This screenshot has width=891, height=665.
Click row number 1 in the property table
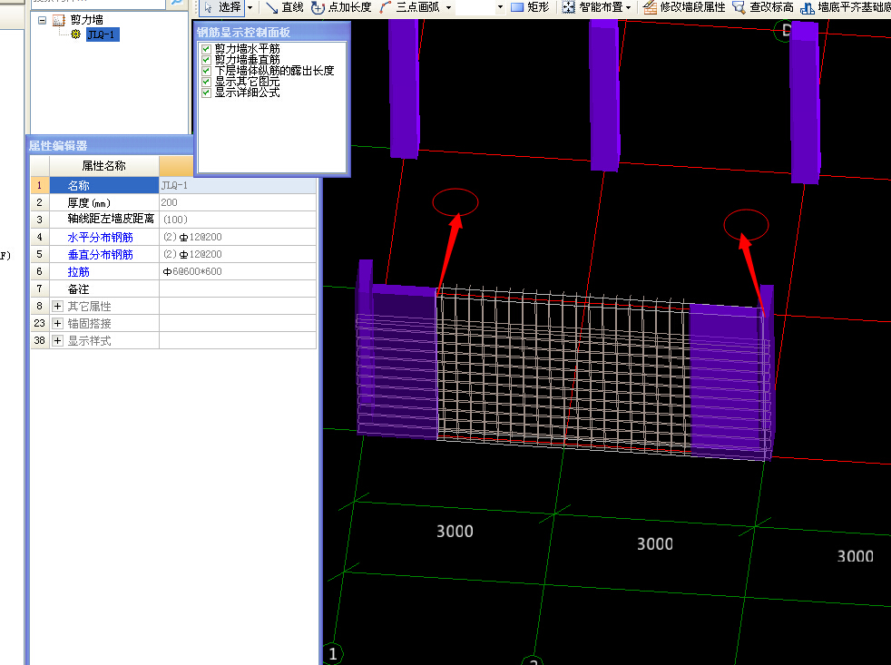[x=40, y=185]
